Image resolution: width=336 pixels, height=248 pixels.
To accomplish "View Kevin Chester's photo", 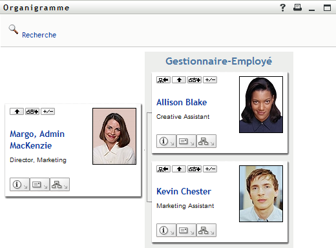I will (261, 194).
